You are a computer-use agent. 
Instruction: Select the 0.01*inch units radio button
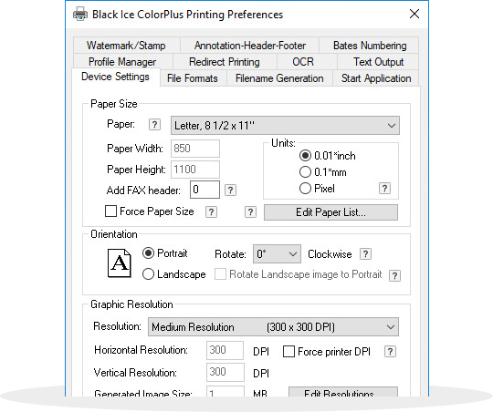coord(305,156)
